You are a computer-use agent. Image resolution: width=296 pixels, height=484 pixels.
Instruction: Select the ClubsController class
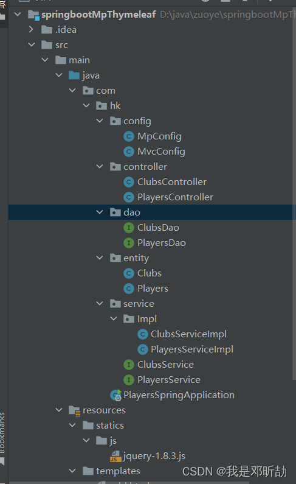pos(172,182)
